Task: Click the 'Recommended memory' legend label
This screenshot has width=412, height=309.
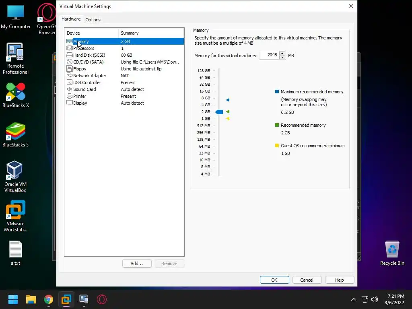Action: pyautogui.click(x=303, y=125)
